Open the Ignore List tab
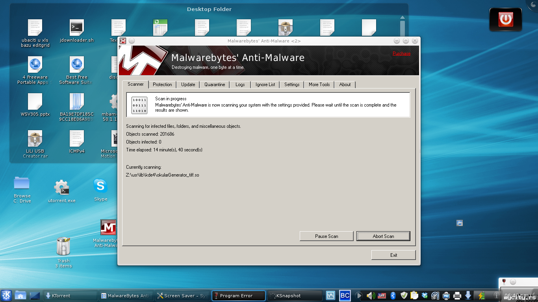The image size is (538, 302). (265, 85)
